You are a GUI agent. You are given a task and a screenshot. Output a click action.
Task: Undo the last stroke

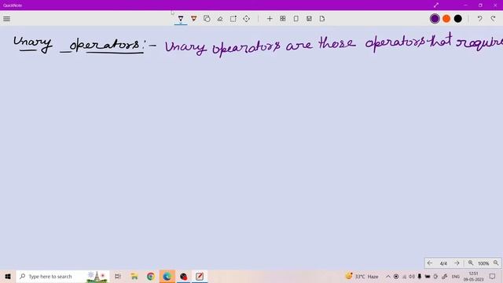coord(479,19)
